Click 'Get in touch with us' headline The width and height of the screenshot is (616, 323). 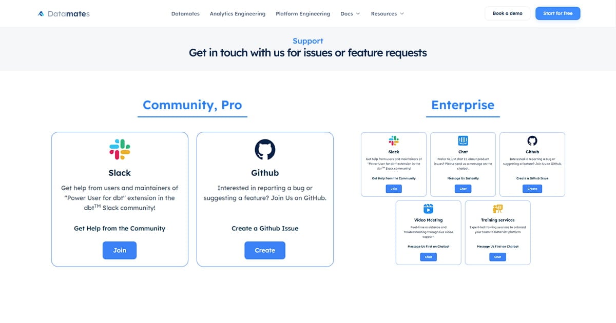(308, 53)
